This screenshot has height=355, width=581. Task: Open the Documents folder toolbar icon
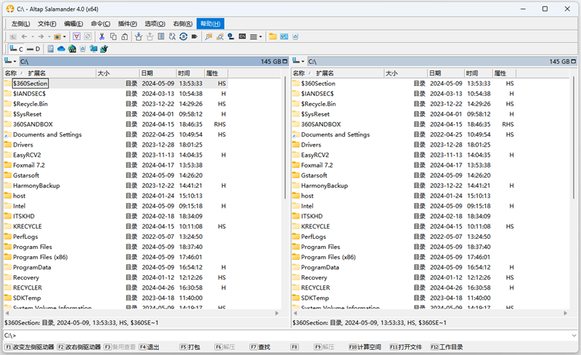point(273,36)
